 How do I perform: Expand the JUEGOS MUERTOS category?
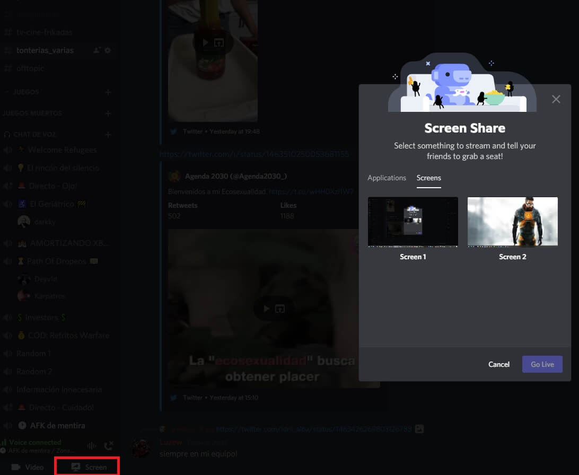[x=32, y=113]
